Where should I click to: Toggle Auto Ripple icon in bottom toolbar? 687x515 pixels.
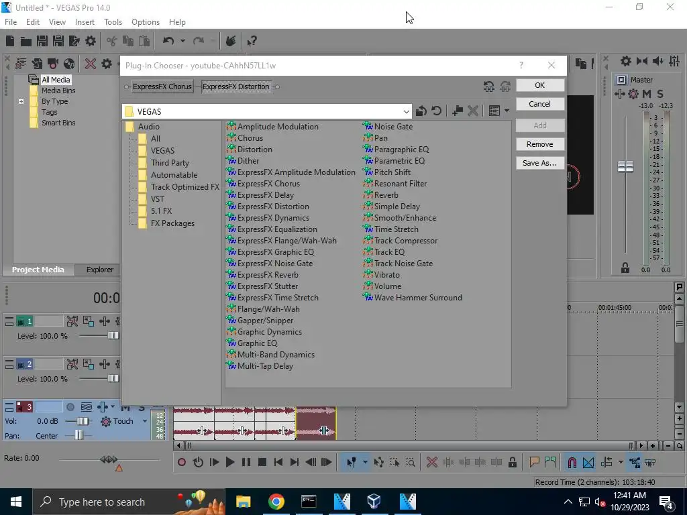point(606,462)
